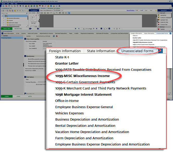Jump to the first page in viewer
The width and height of the screenshot is (173, 153).
tap(75, 29)
